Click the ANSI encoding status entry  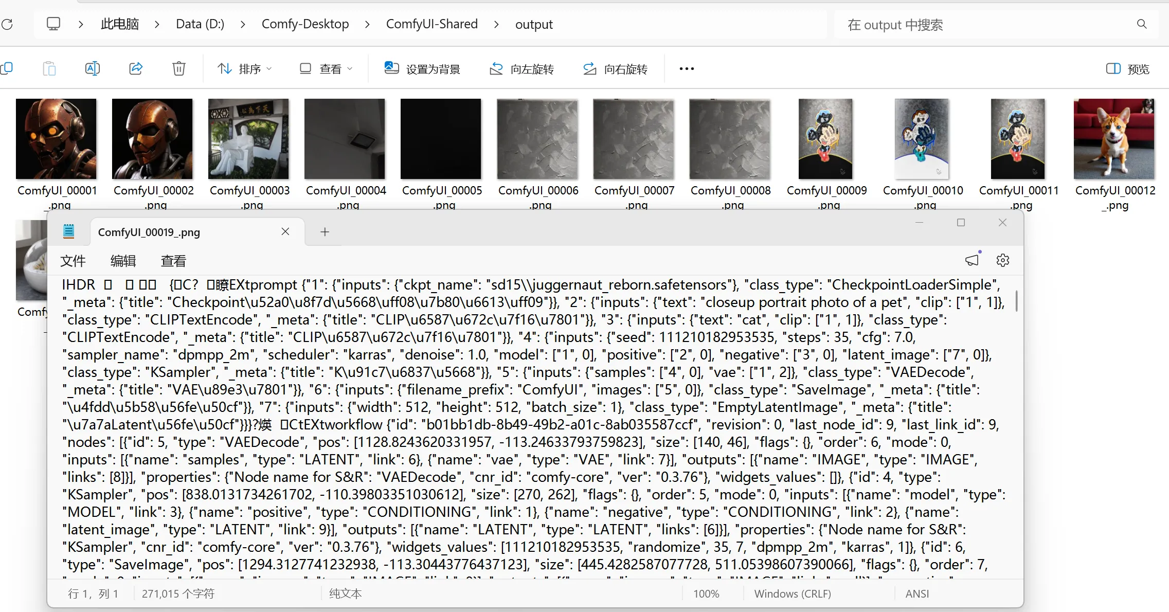tap(917, 593)
